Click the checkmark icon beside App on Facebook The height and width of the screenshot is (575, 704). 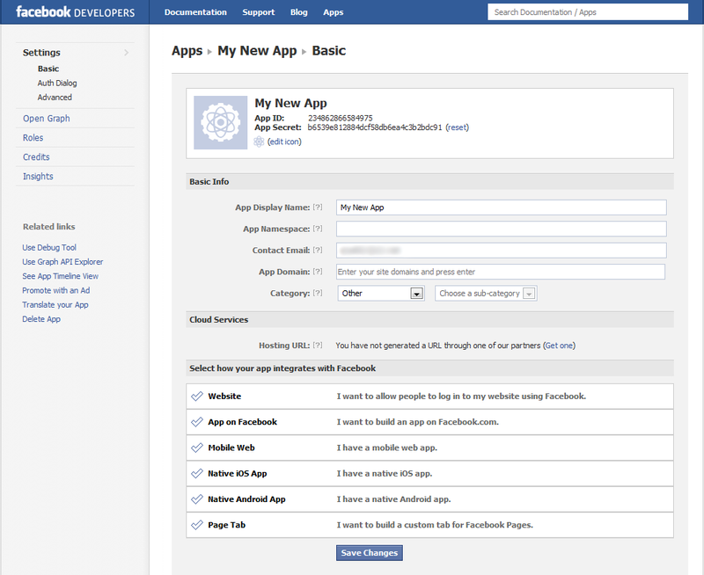click(x=195, y=422)
